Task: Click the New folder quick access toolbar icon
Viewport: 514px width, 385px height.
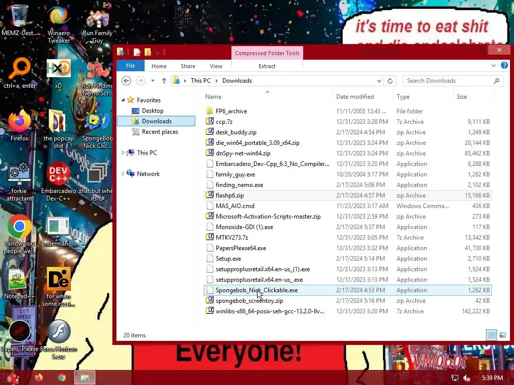Action: [x=148, y=52]
